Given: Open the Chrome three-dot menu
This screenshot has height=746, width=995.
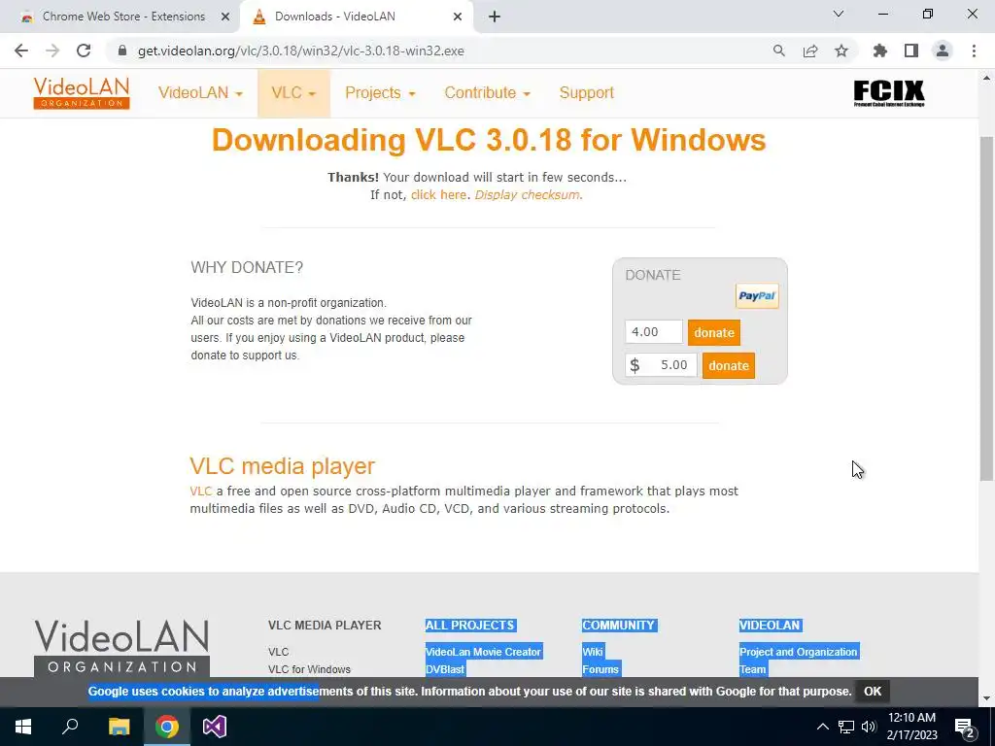Looking at the screenshot, I should pos(974,51).
